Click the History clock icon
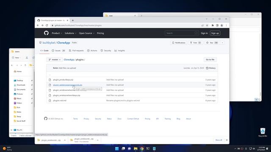 click(x=207, y=68)
